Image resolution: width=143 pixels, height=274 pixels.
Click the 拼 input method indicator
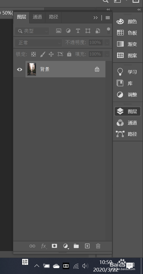(x=25, y=262)
